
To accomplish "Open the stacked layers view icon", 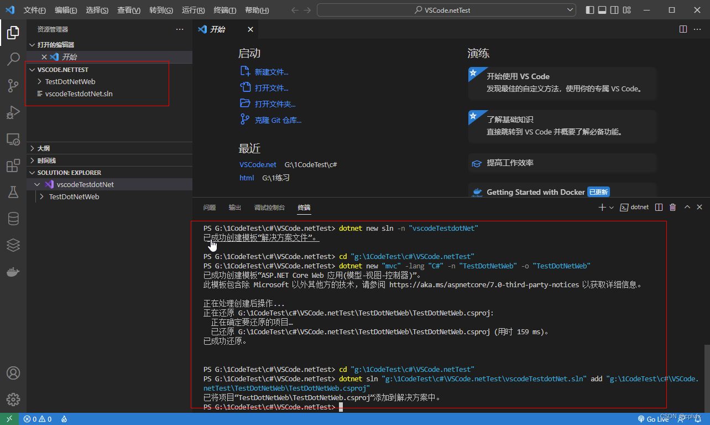I will tap(13, 245).
